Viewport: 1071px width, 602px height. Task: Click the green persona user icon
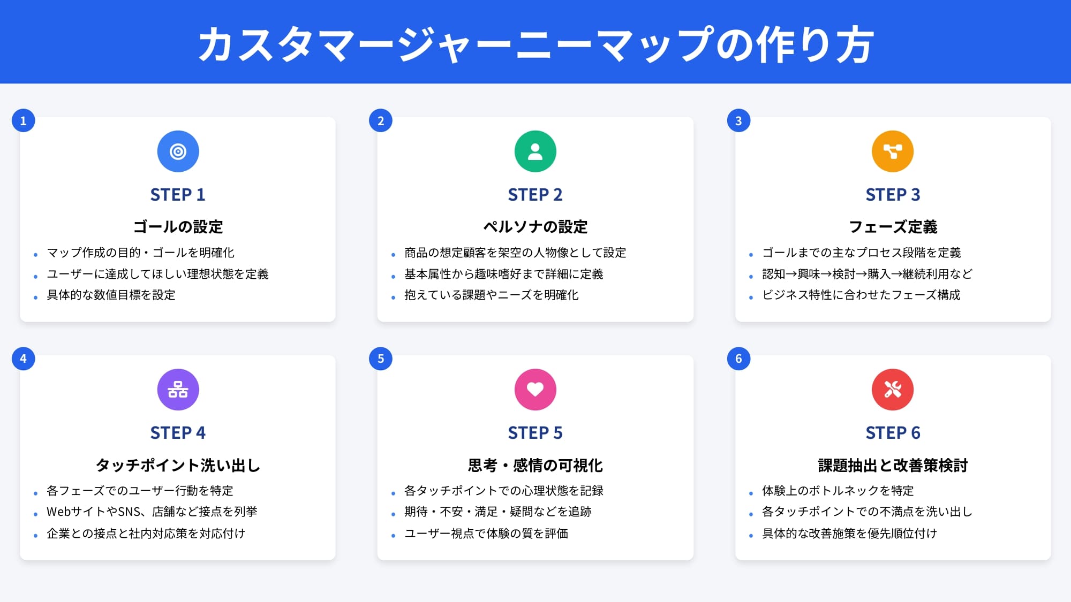tap(535, 151)
